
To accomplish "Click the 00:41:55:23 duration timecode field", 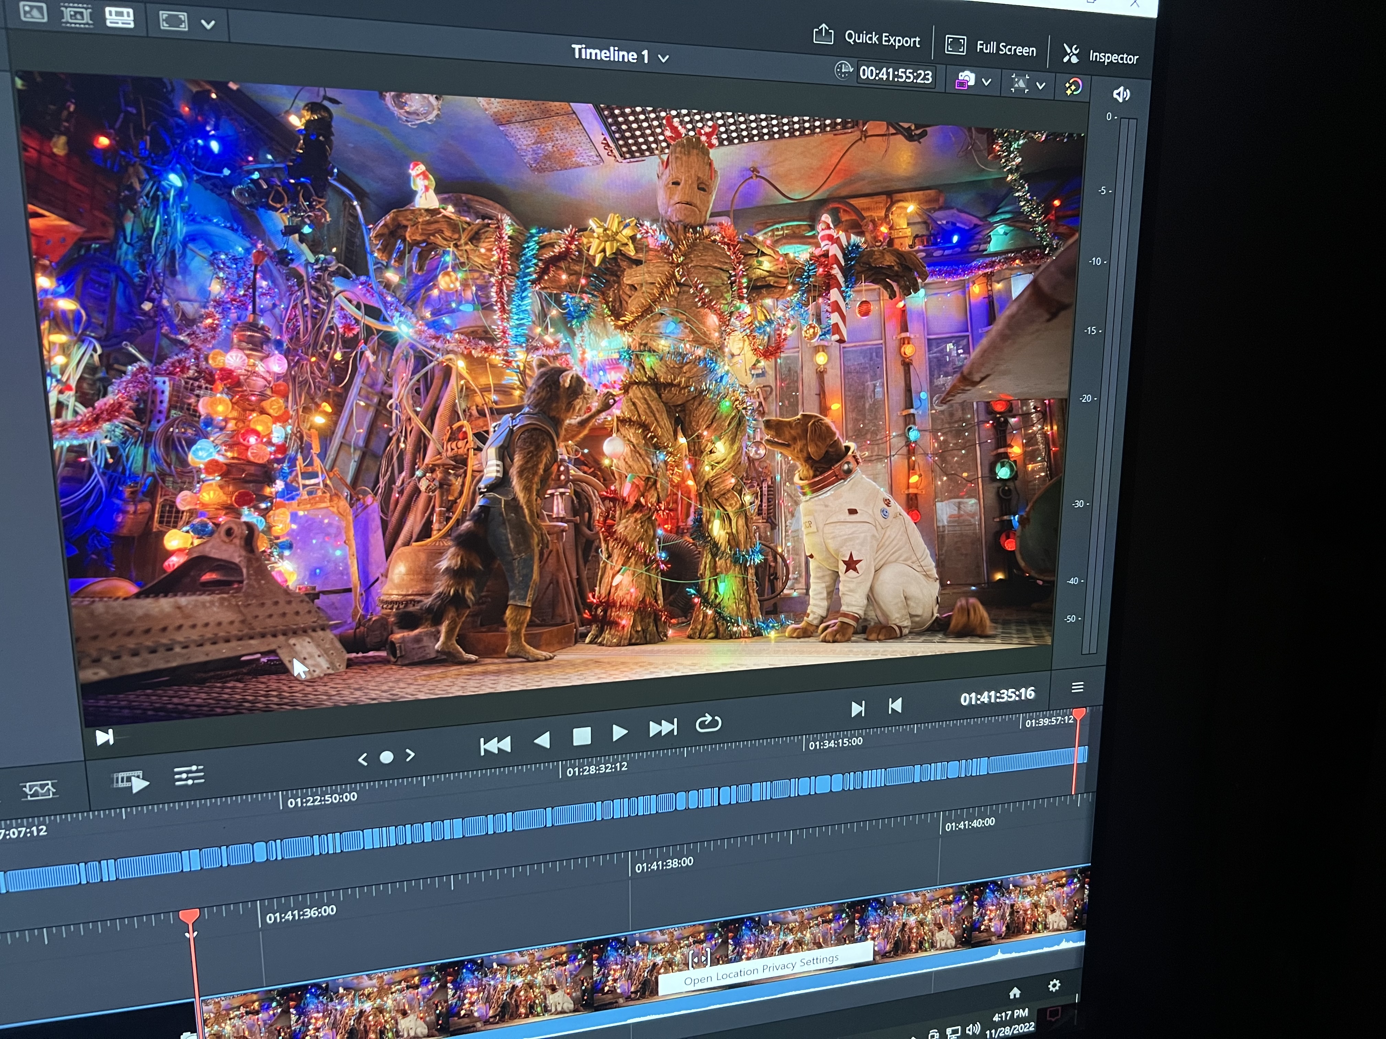I will pos(896,75).
